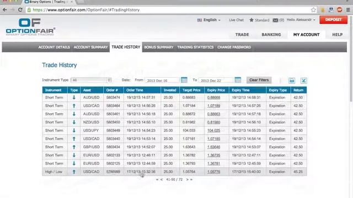
Task: Click the red DEPOSIT button
Action: point(333,20)
